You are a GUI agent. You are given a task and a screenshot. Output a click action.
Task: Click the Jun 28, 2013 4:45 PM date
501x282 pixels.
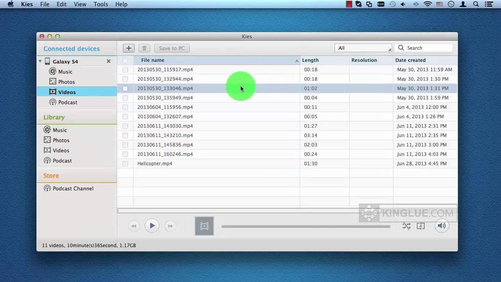click(x=422, y=164)
